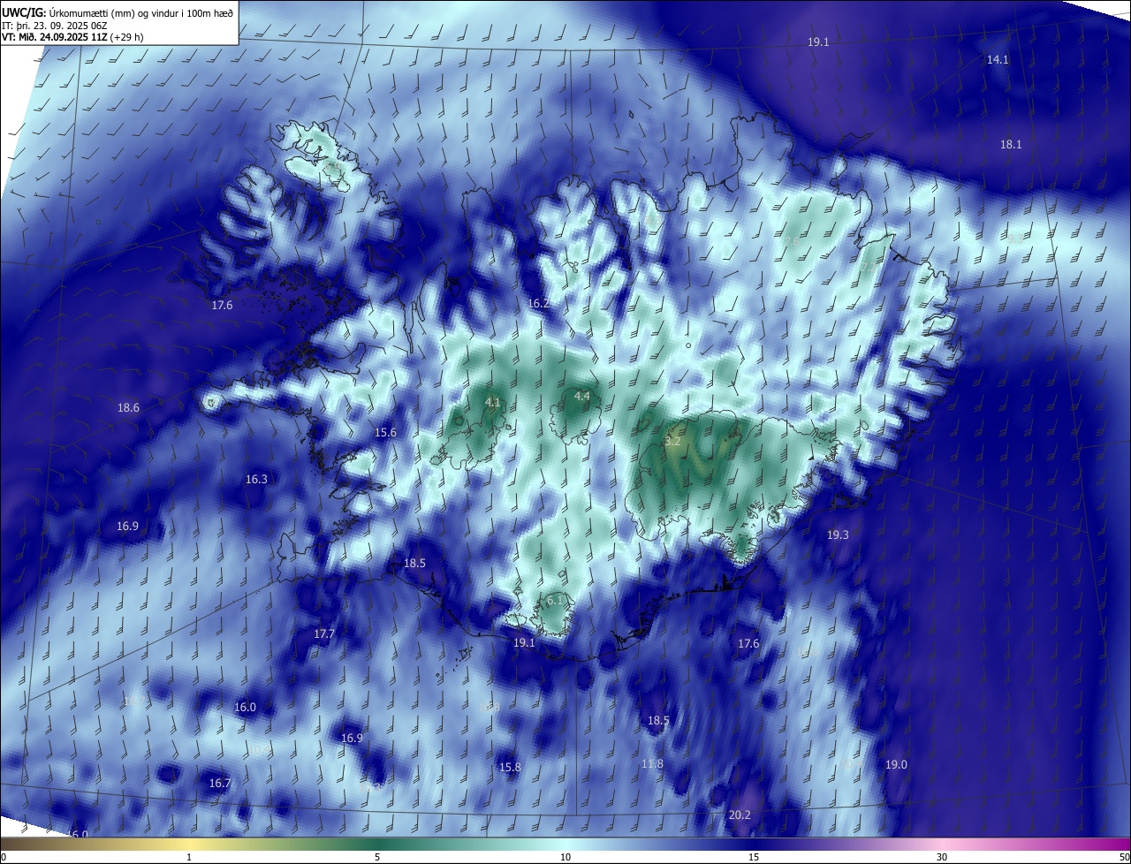Image resolution: width=1131 pixels, height=864 pixels.
Task: Click the map value 14.1
Action: point(998,59)
